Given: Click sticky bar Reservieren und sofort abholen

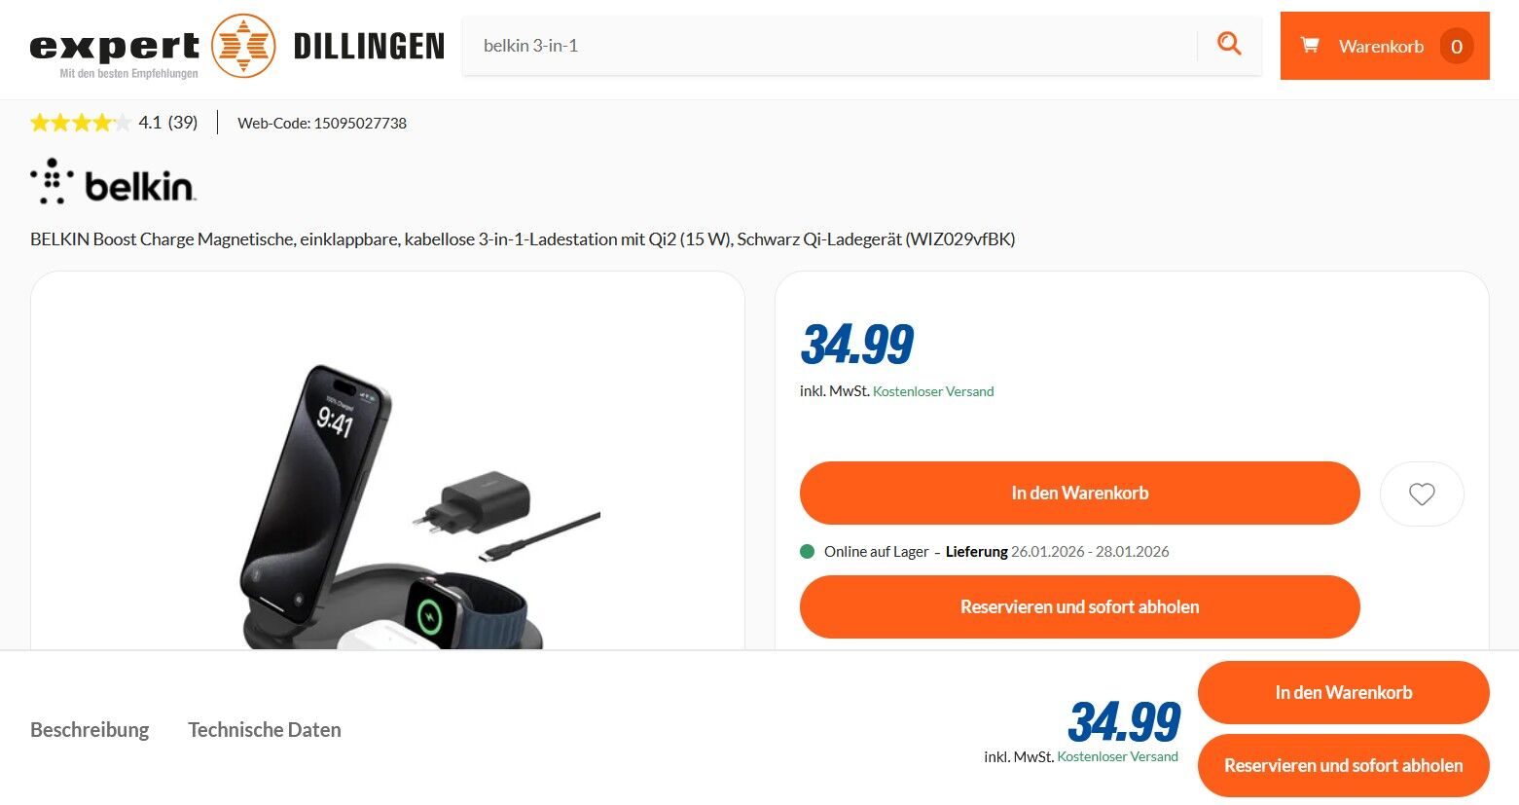Looking at the screenshot, I should point(1343,766).
